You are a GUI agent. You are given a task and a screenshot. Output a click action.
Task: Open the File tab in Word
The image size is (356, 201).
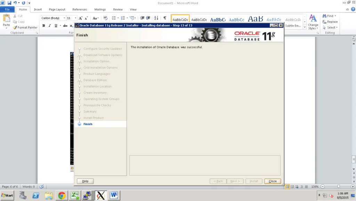[x=7, y=9]
